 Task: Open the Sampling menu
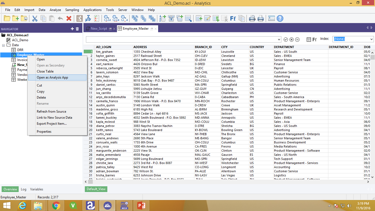tap(72, 10)
